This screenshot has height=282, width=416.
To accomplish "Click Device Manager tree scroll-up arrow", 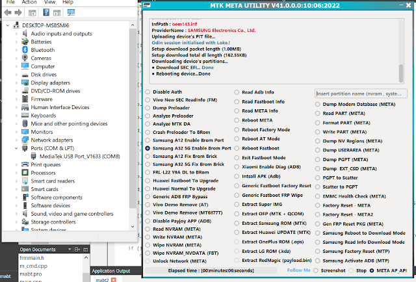I will tap(133, 25).
